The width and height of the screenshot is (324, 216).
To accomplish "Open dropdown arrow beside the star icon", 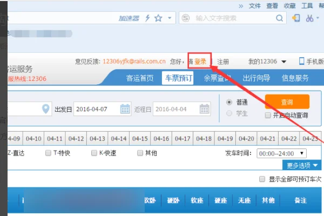I will click(170, 18).
